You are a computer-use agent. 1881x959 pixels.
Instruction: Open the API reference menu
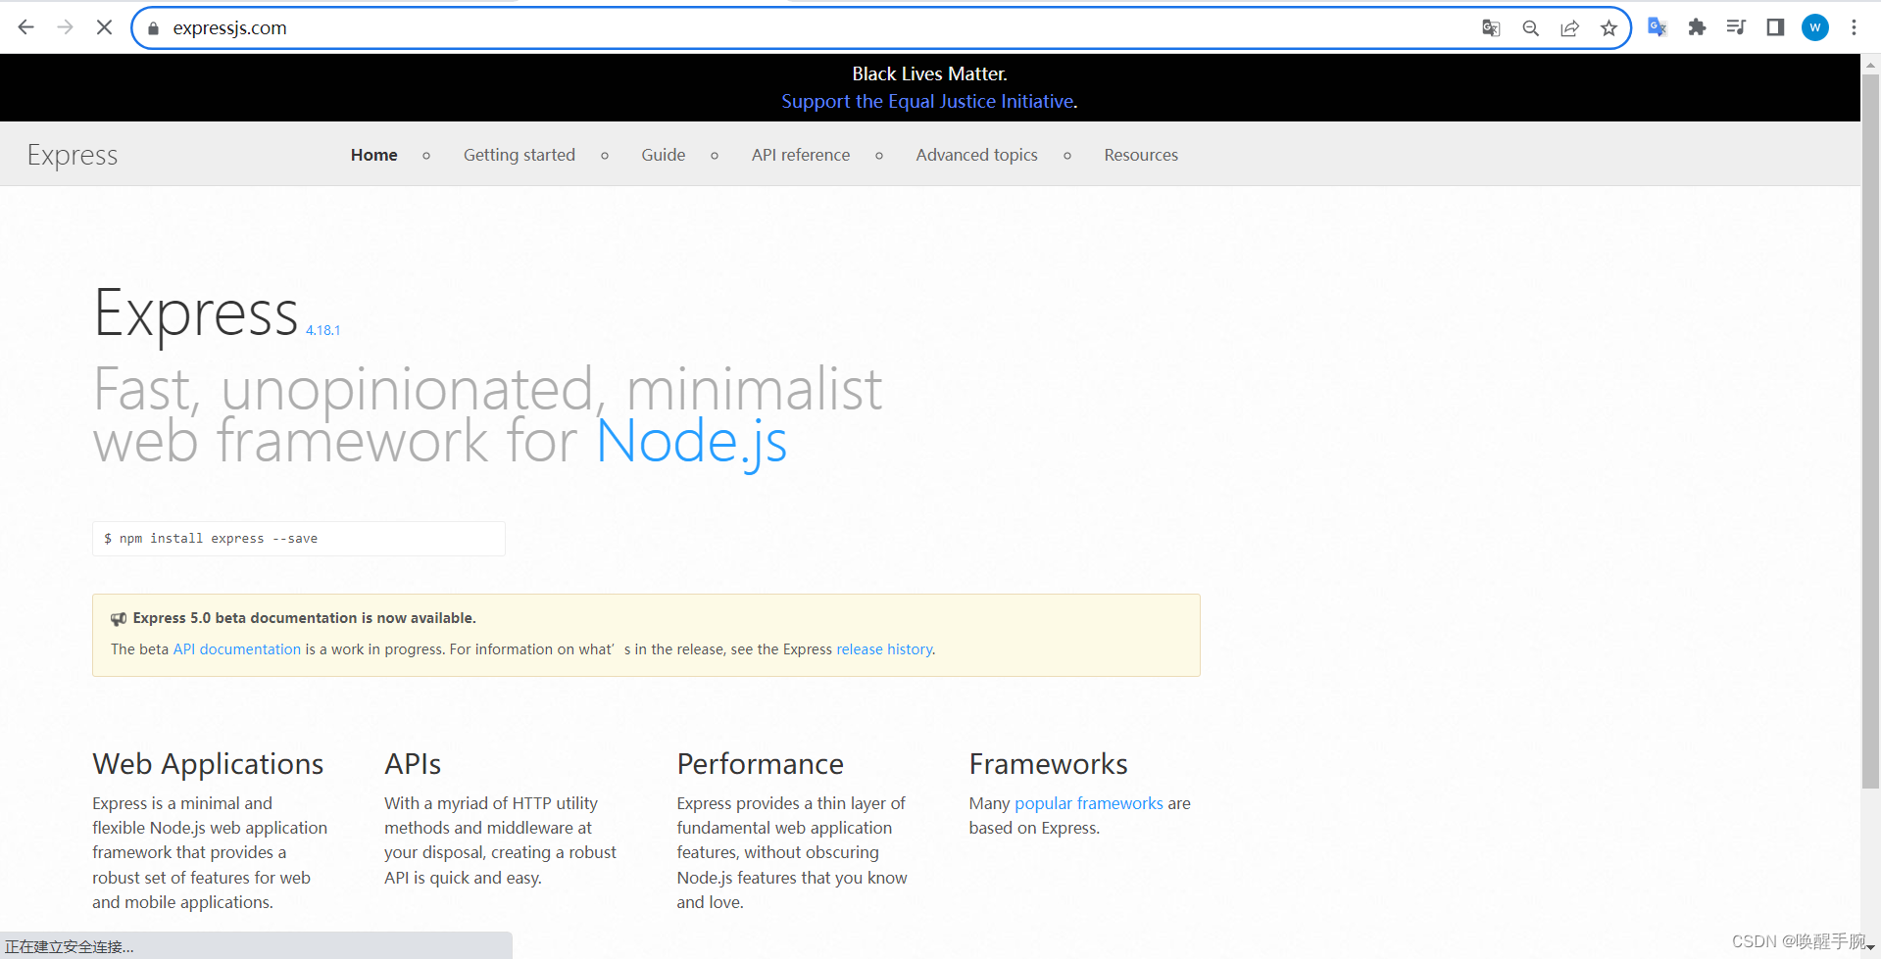(x=801, y=155)
